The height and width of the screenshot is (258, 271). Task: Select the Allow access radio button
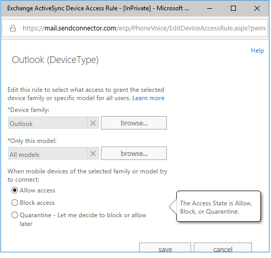tap(15, 190)
